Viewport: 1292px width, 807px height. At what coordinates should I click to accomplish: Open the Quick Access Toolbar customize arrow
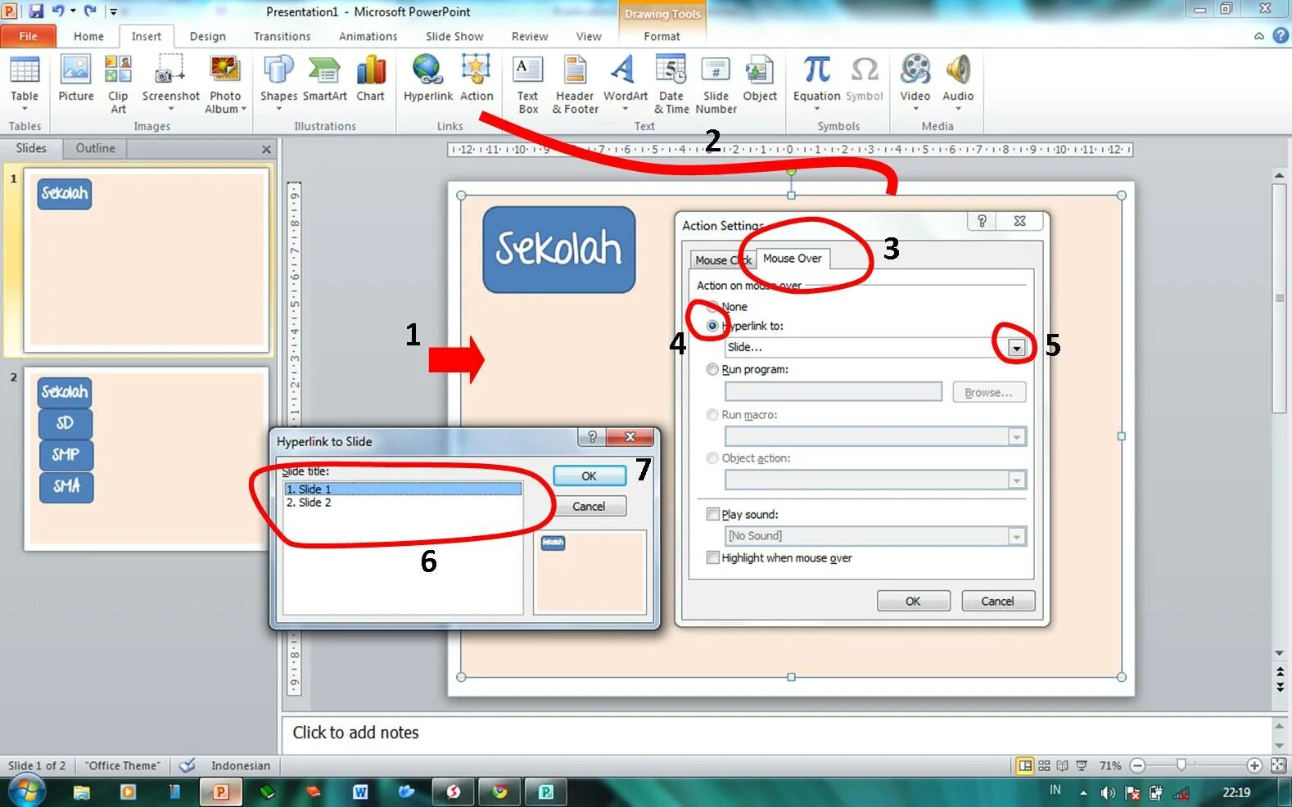coord(114,11)
